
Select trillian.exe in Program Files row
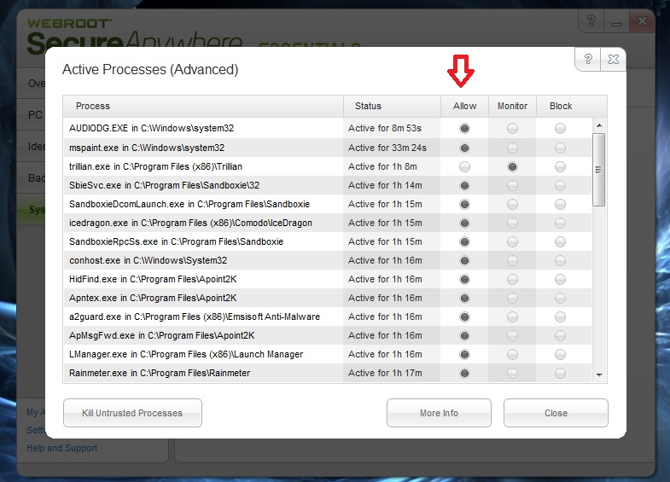pyautogui.click(x=327, y=166)
